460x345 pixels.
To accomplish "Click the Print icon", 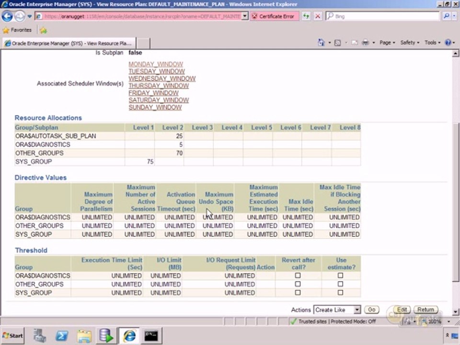I will click(365, 43).
